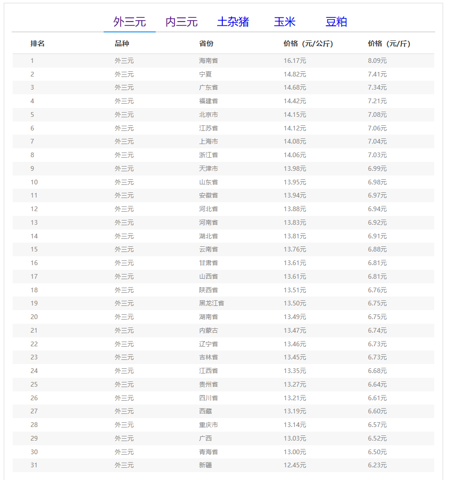452x480 pixels.
Task: Click the 辽宁省 province cell
Action: click(x=209, y=344)
